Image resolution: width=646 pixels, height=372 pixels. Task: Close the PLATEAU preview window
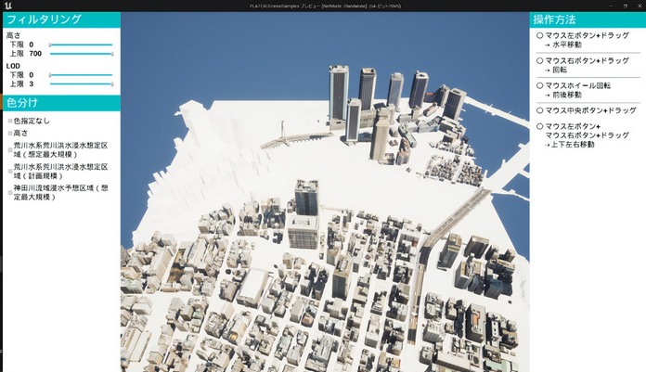point(640,6)
